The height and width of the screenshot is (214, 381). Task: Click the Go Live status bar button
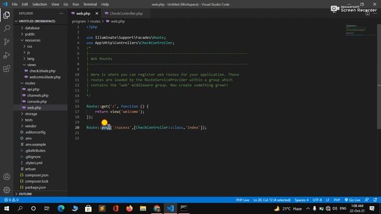(352, 200)
